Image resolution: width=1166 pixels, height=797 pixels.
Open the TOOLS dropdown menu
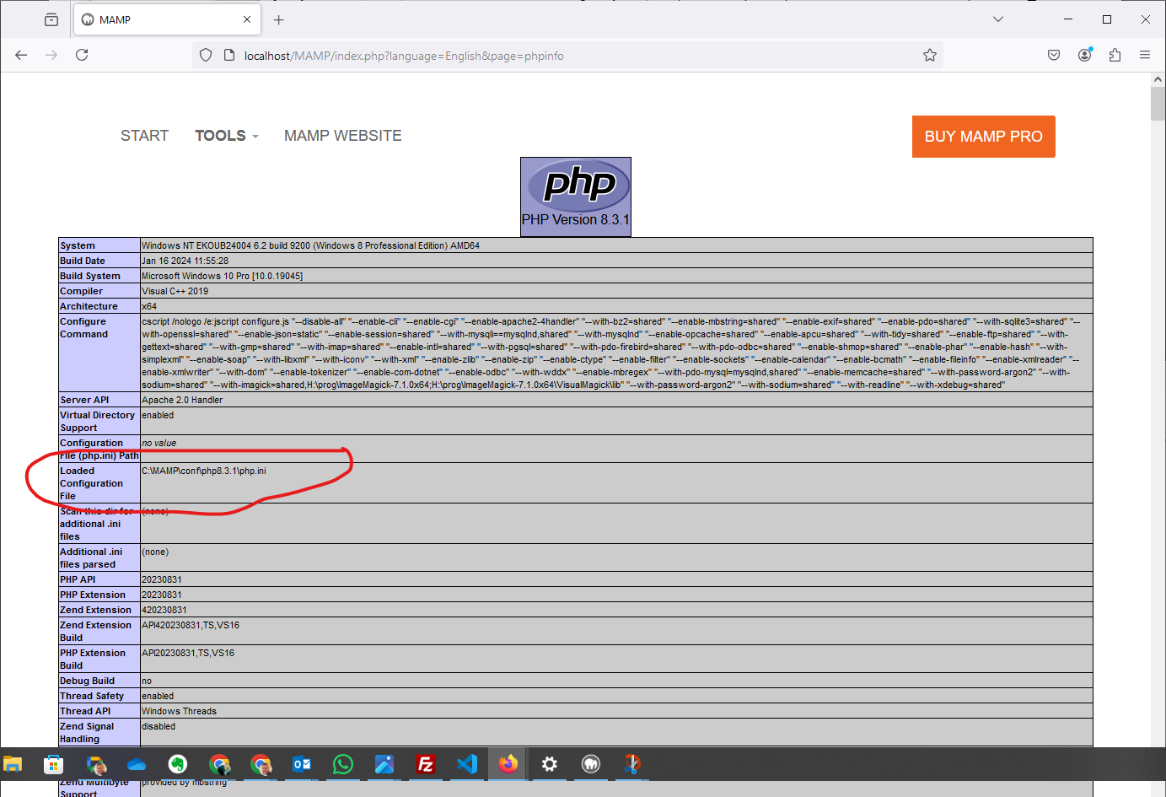click(x=226, y=136)
